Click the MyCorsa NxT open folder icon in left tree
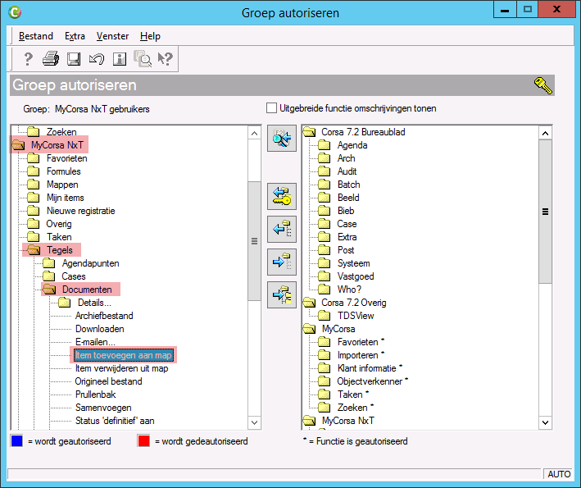This screenshot has width=581, height=488. [x=19, y=145]
